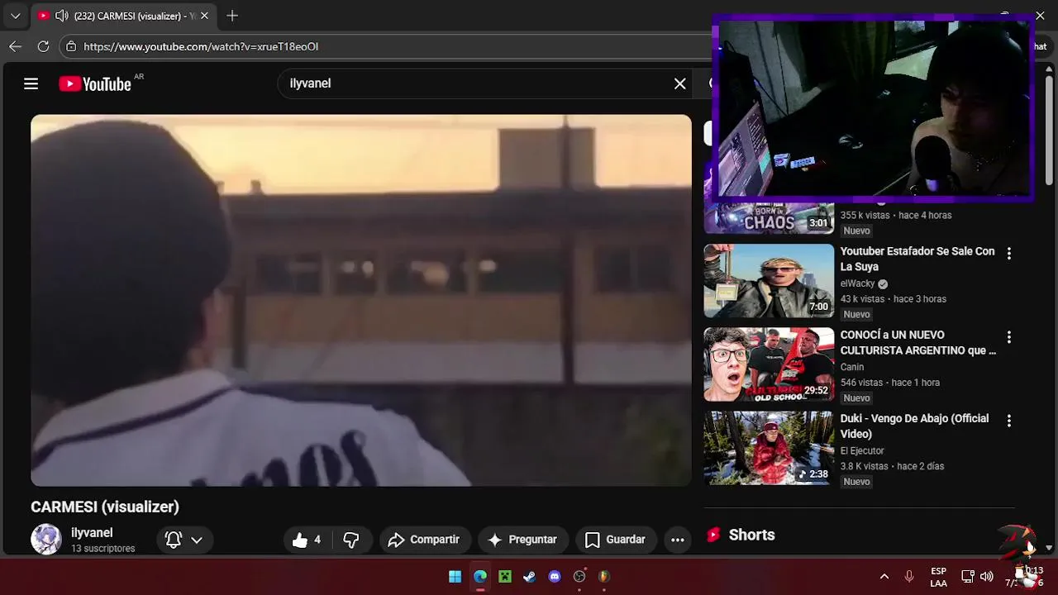Dislike the CARMESI video
Image resolution: width=1058 pixels, height=595 pixels.
(351, 540)
